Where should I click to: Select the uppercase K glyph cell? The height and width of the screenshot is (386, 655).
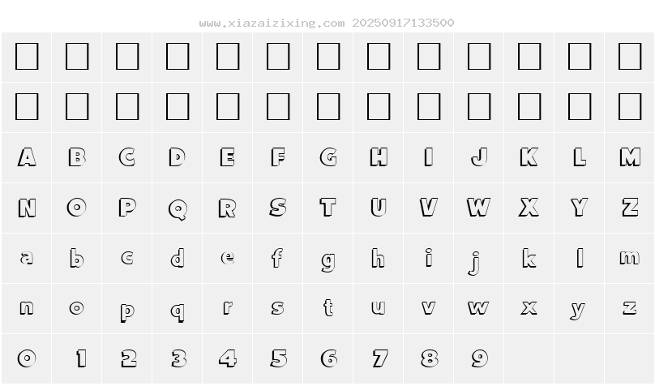pyautogui.click(x=529, y=157)
